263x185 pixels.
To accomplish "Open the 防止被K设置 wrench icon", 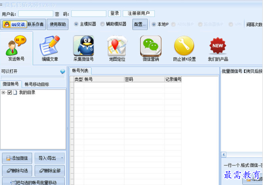I will tap(184, 48).
